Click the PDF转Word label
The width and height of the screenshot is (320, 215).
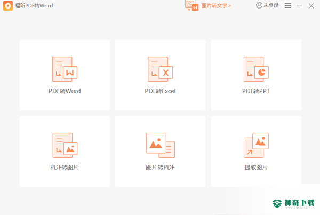[65, 91]
